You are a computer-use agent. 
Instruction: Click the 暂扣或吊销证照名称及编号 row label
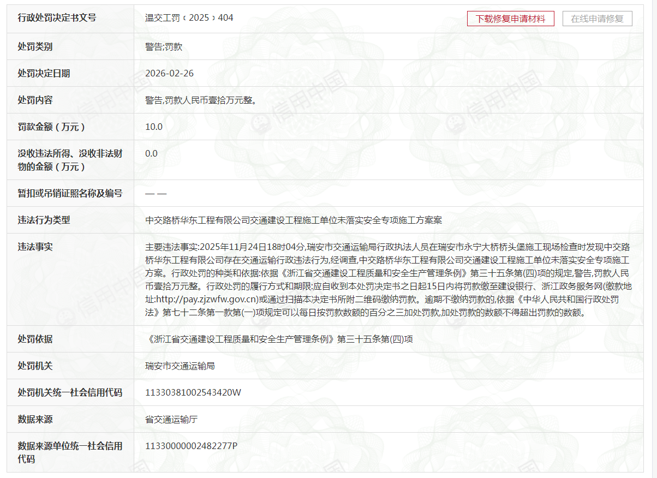(x=70, y=194)
